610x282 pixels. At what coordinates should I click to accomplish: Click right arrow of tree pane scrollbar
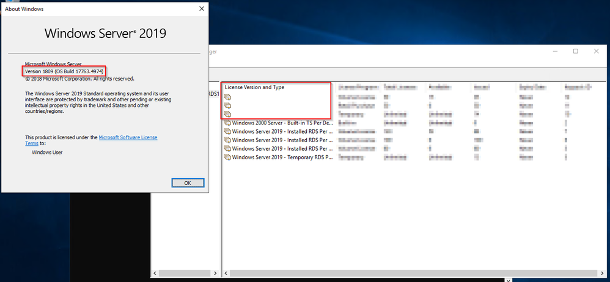(216, 273)
